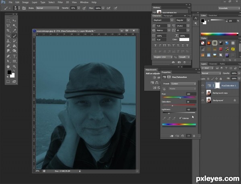Open the Smooth anti-aliasing dropdown
This screenshot has height=184, width=241.
point(184,57)
